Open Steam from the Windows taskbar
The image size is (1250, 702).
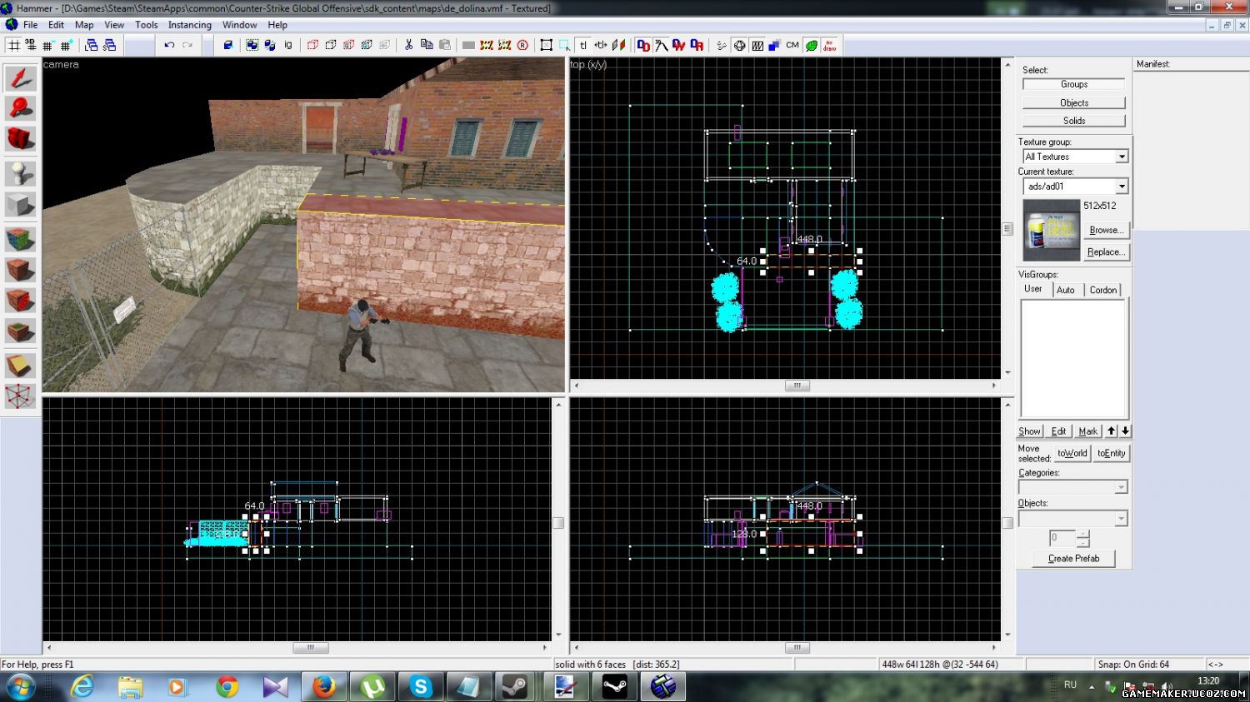click(x=514, y=687)
